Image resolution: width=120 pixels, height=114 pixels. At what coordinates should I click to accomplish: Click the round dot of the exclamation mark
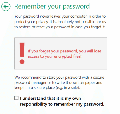coord(22,62)
